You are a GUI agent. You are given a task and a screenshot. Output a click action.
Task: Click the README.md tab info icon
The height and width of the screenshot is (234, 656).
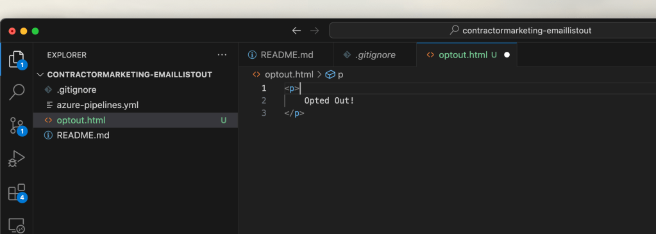click(252, 54)
